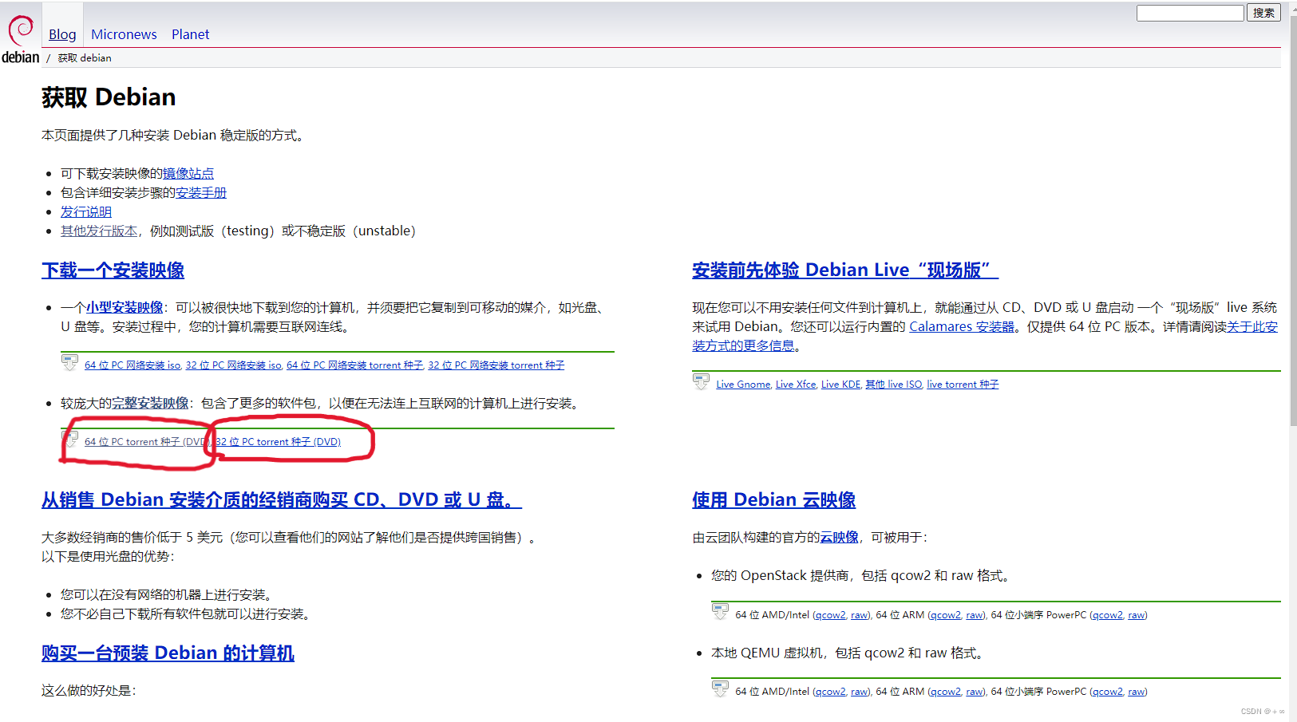Open the 发行说明 release notes link
The height and width of the screenshot is (722, 1297).
click(x=86, y=211)
